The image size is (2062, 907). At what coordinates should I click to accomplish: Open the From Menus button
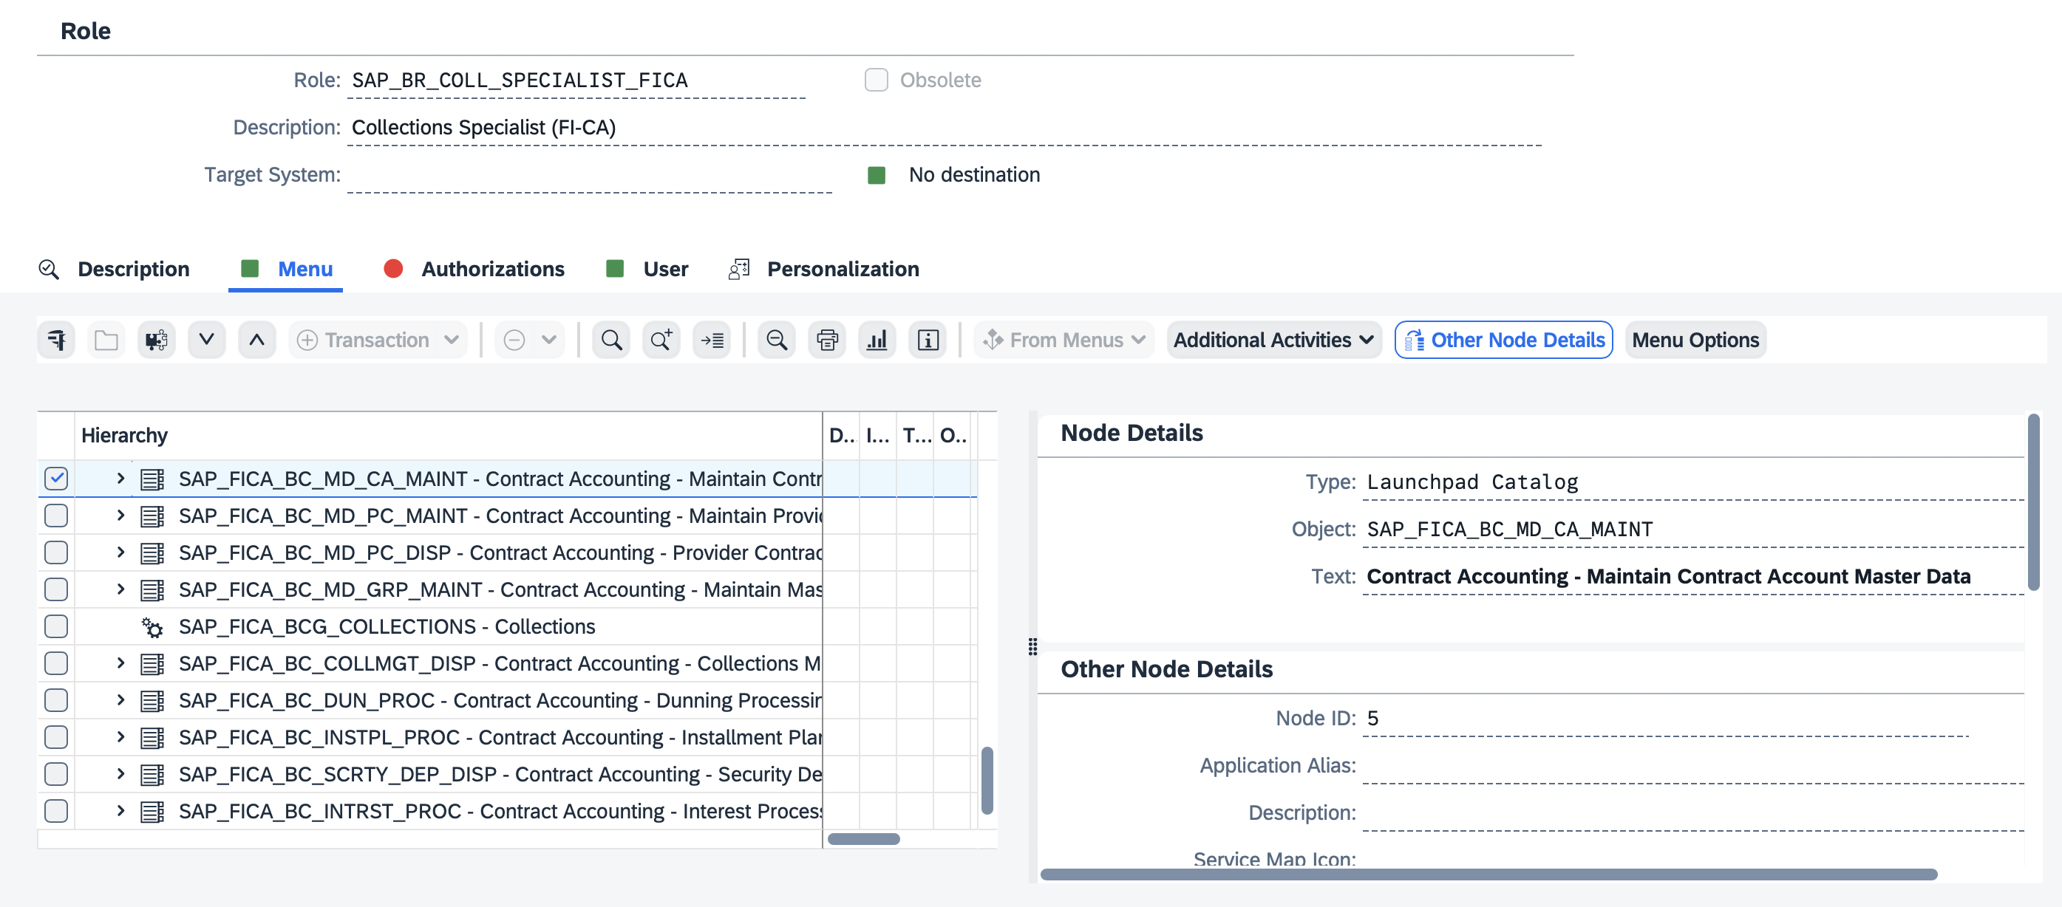point(1064,340)
